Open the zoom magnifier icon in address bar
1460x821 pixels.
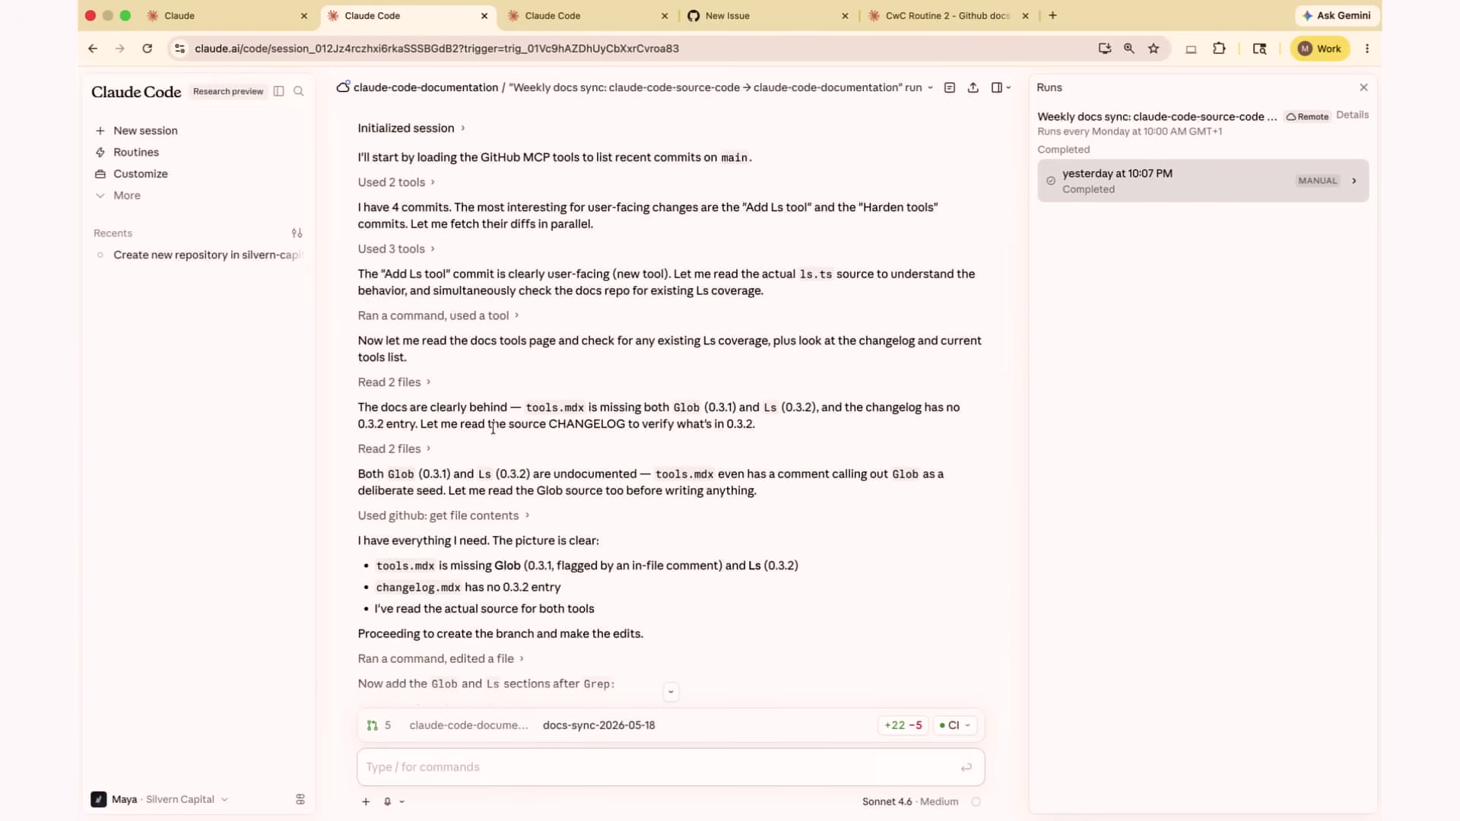click(1129, 49)
